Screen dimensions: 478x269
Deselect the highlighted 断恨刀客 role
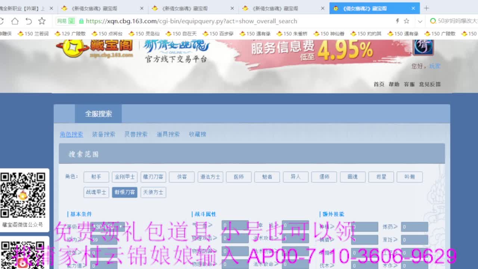click(125, 192)
